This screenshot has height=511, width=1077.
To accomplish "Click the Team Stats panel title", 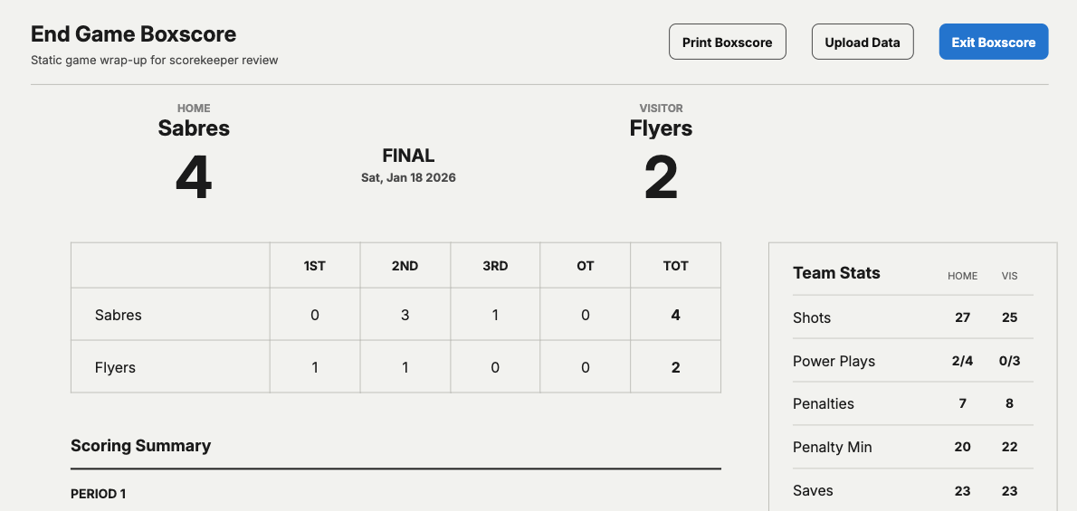I will coord(836,272).
